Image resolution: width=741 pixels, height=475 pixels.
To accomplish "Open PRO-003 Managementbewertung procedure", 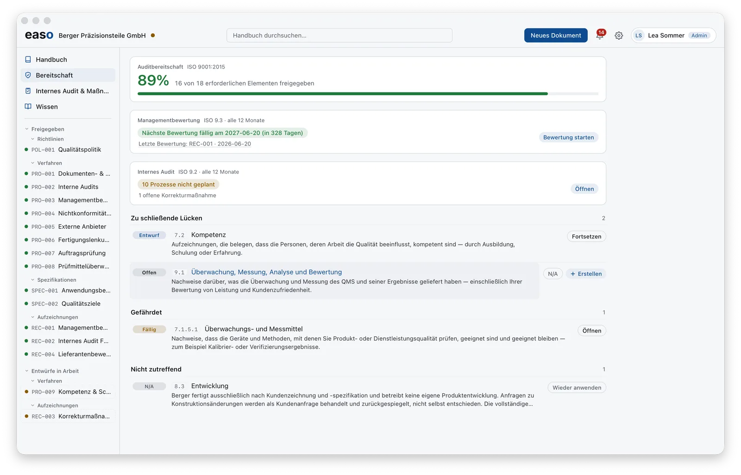I will (x=68, y=200).
